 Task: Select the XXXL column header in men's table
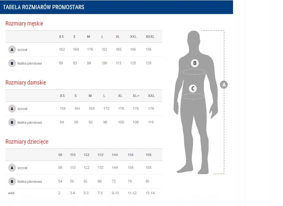(150, 37)
